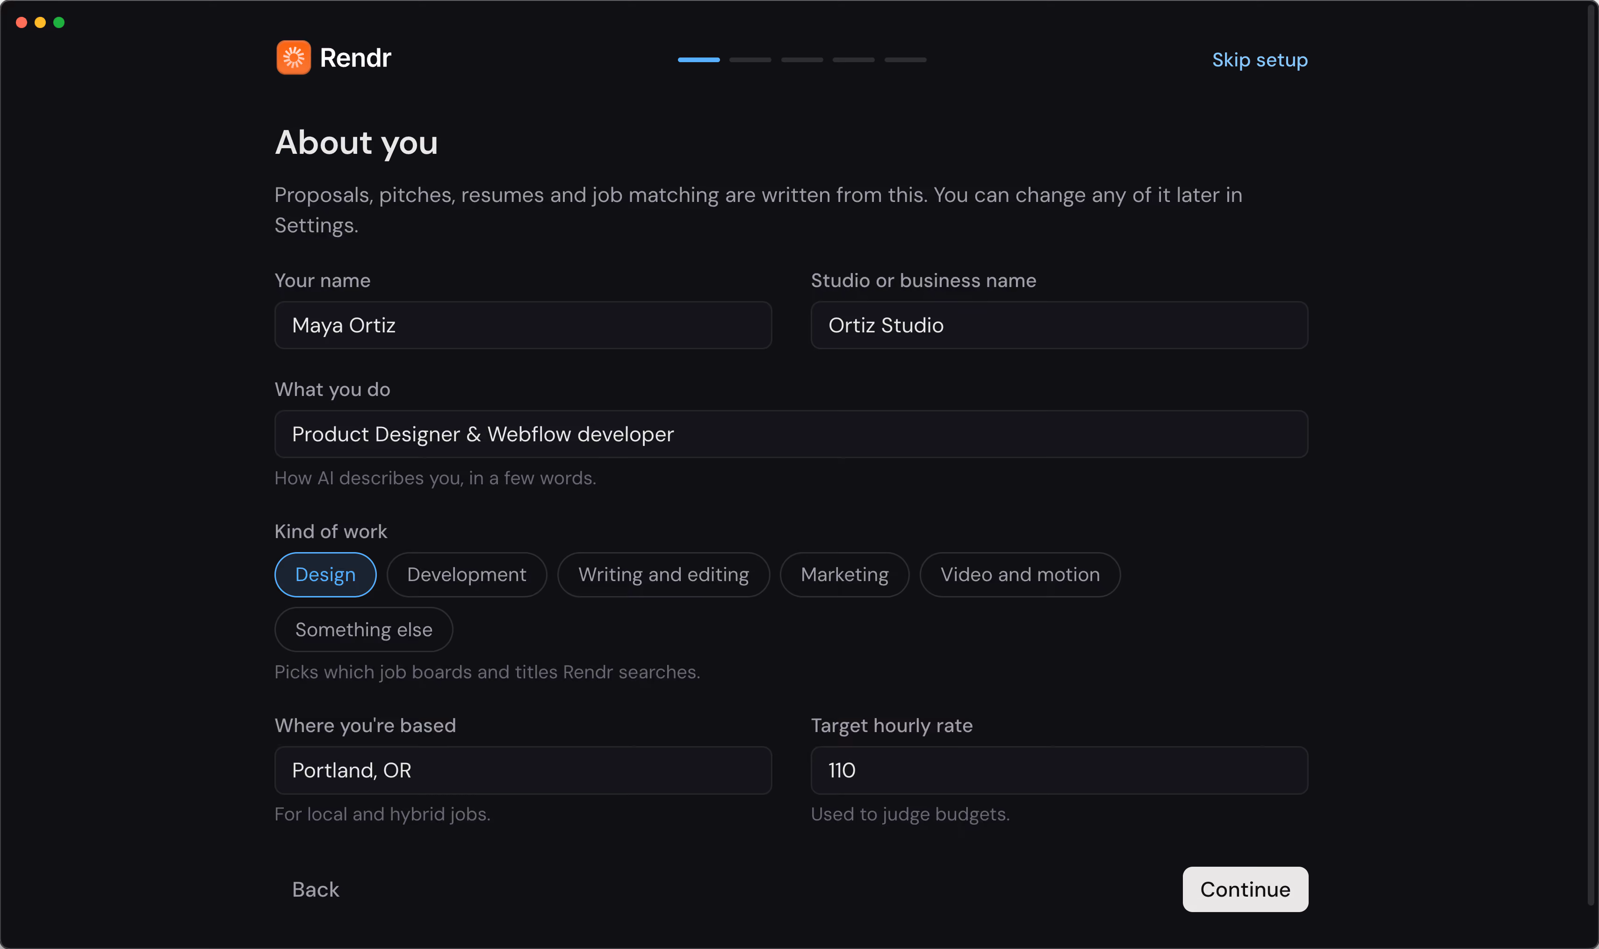Click the green maximize window button
This screenshot has width=1599, height=949.
(59, 22)
